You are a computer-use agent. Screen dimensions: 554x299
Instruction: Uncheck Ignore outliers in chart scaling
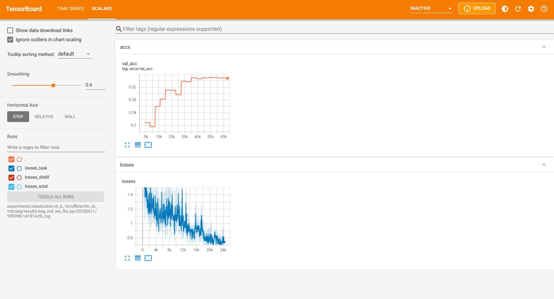tap(10, 40)
